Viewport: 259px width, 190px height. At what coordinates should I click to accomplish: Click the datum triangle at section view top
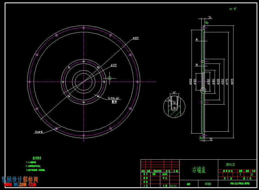(206, 23)
